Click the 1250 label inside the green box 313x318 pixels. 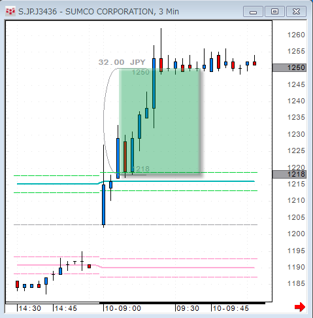[x=140, y=72]
